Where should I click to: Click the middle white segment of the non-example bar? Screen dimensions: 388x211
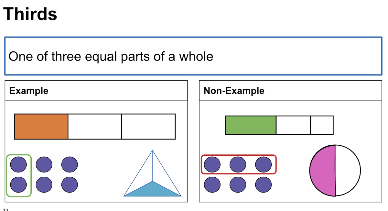point(293,125)
